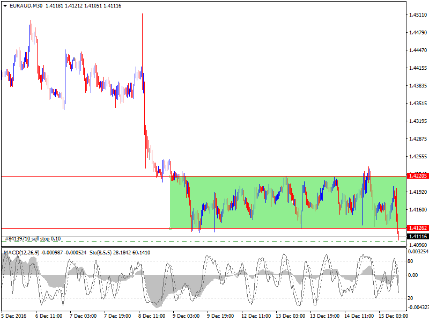Open the EURAUD,M30 chart dropdown triangle
The width and height of the screenshot is (429, 322).
pos(5,6)
